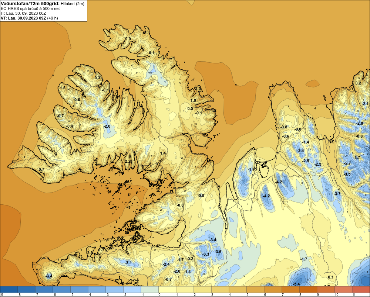Click the legend swatch between -7 and -6

coord(44,290)
